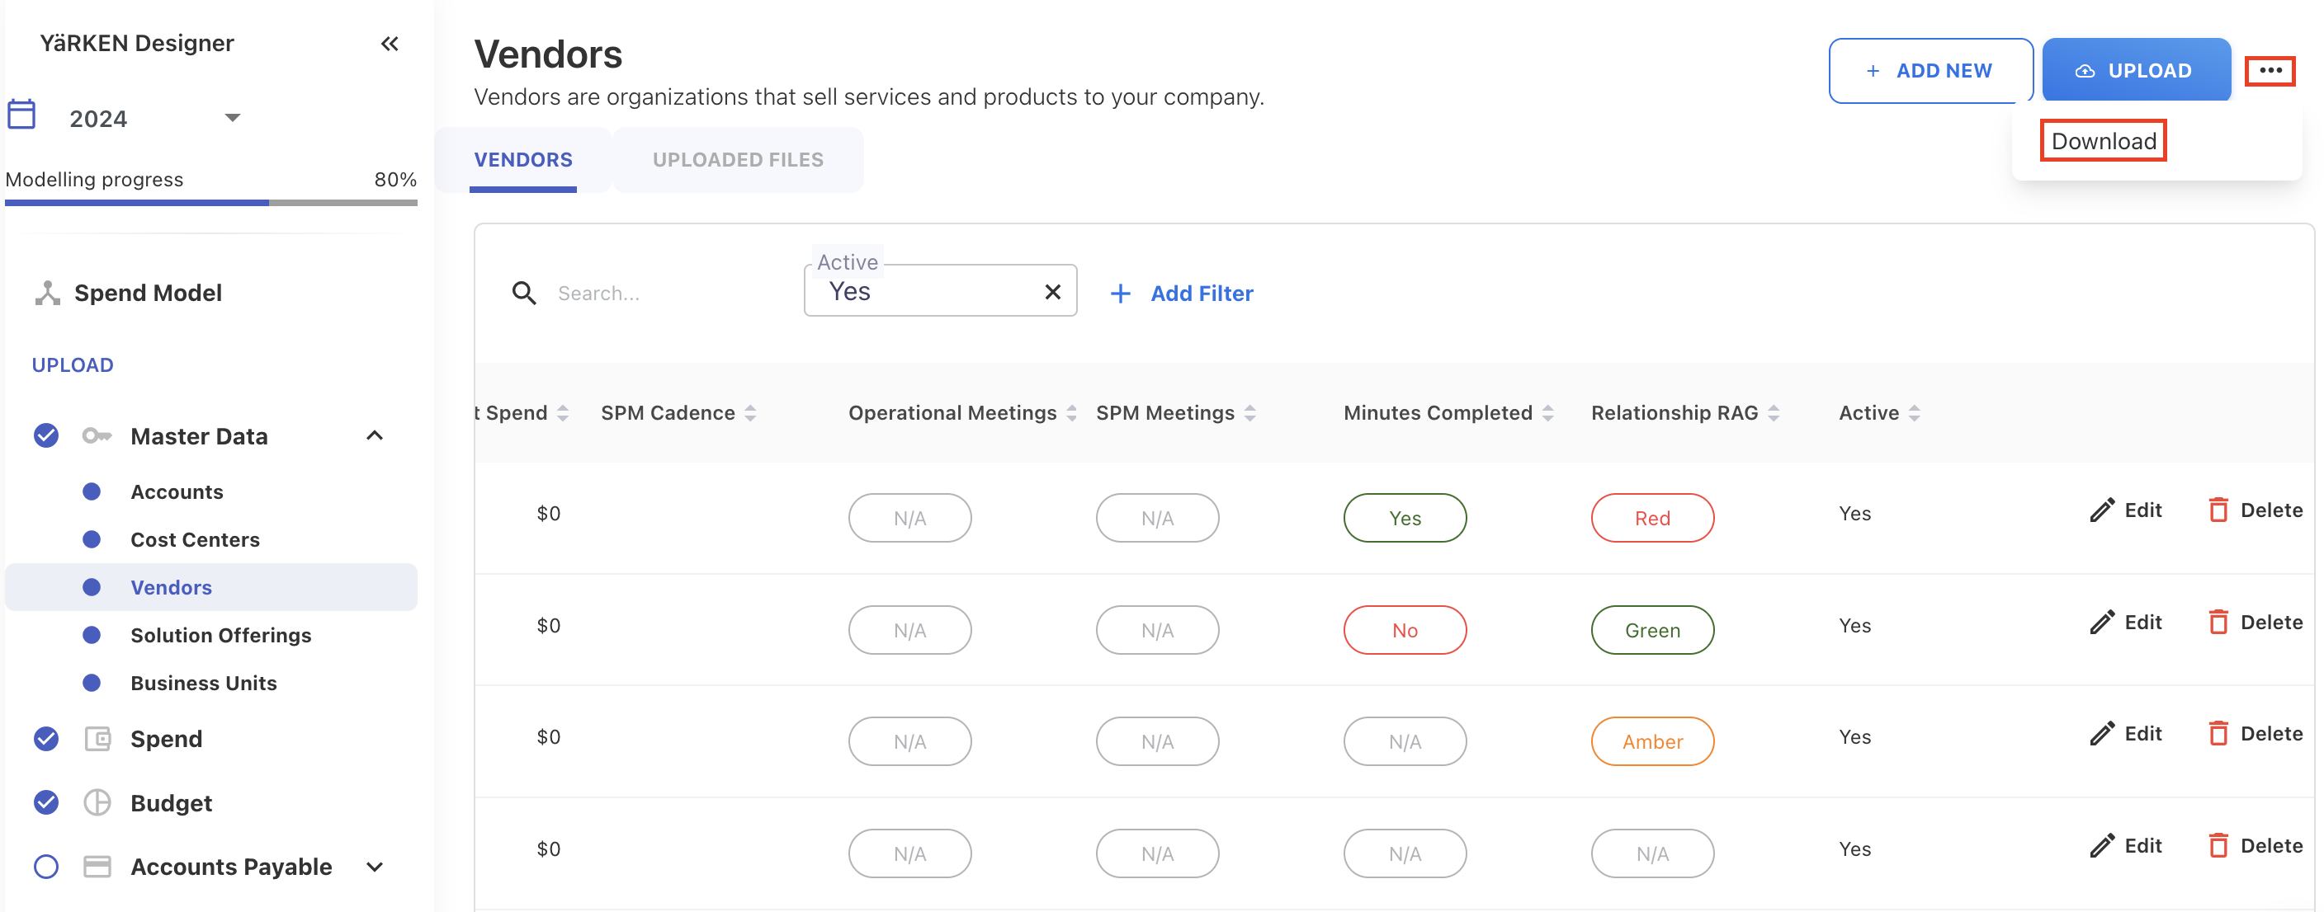Viewport: 2324px width, 912px height.
Task: Click trash Delete icon in second row
Action: coord(2218,622)
